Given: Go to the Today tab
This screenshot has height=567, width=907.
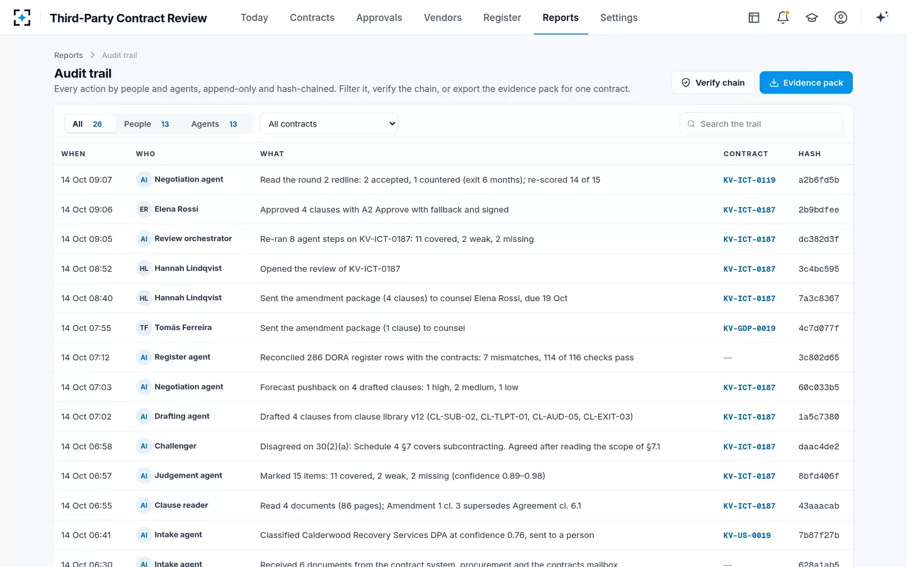Looking at the screenshot, I should point(254,18).
